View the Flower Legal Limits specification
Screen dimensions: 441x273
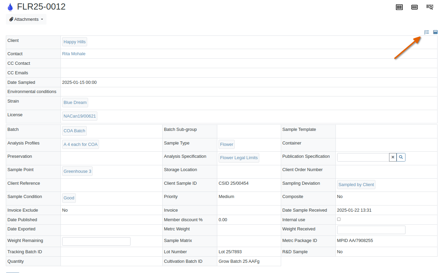tap(238, 157)
